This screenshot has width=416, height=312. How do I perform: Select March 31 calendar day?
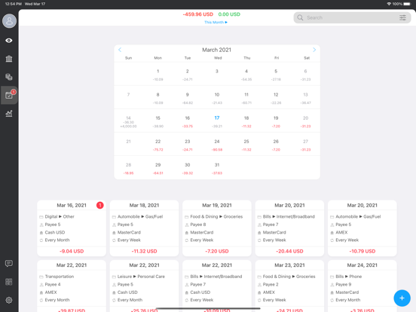point(217,168)
